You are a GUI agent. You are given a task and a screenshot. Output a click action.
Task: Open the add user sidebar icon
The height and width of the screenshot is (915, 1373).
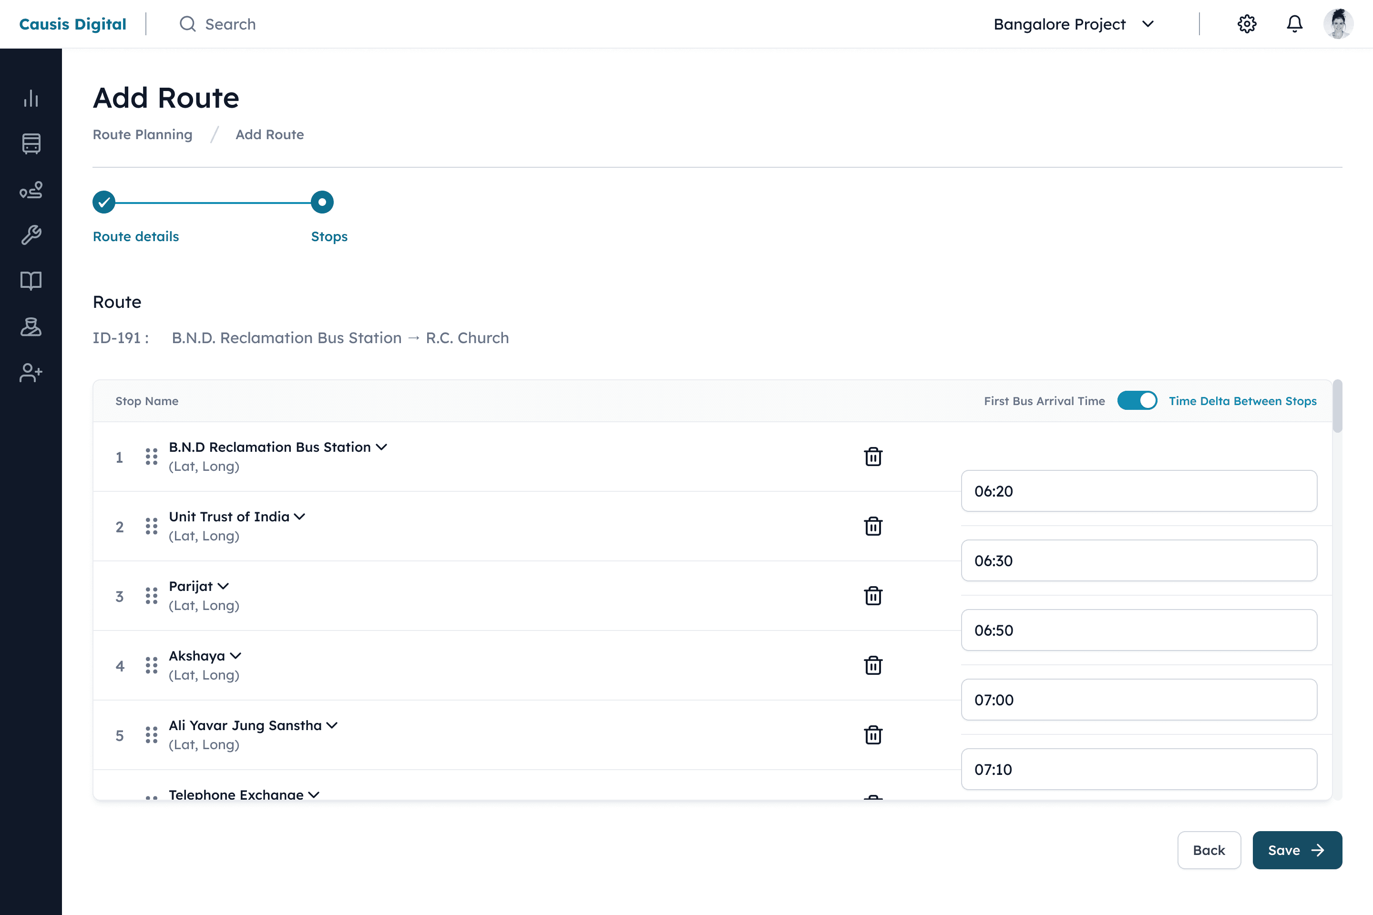[x=31, y=372]
